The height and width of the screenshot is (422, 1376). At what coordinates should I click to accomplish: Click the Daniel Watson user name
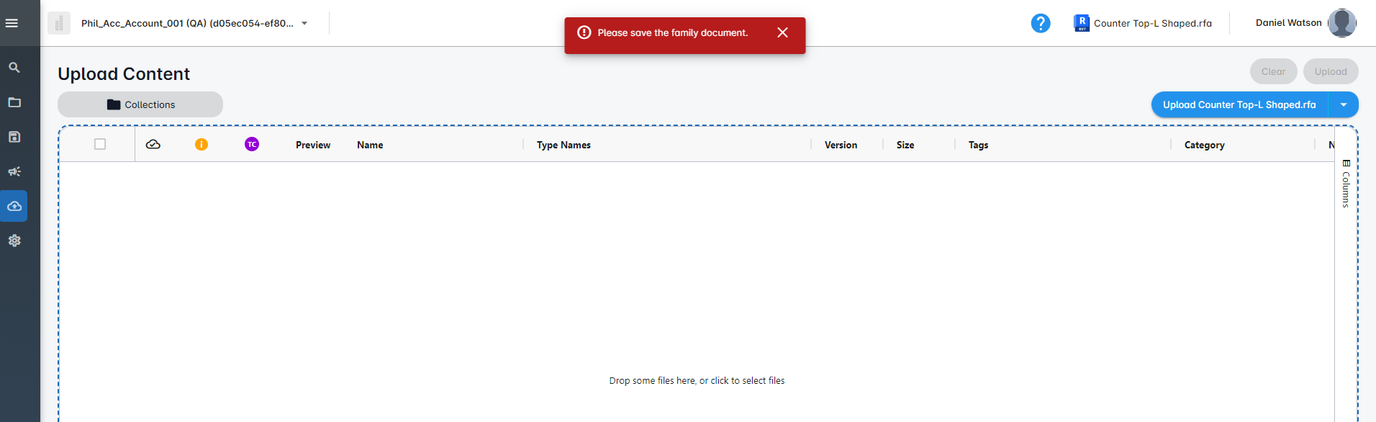click(x=1288, y=23)
